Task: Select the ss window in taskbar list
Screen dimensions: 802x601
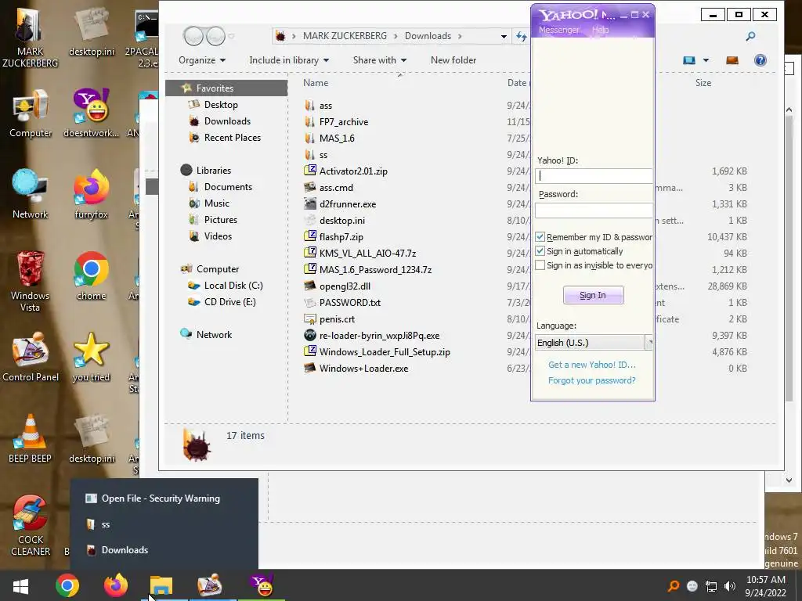Action: click(164, 524)
